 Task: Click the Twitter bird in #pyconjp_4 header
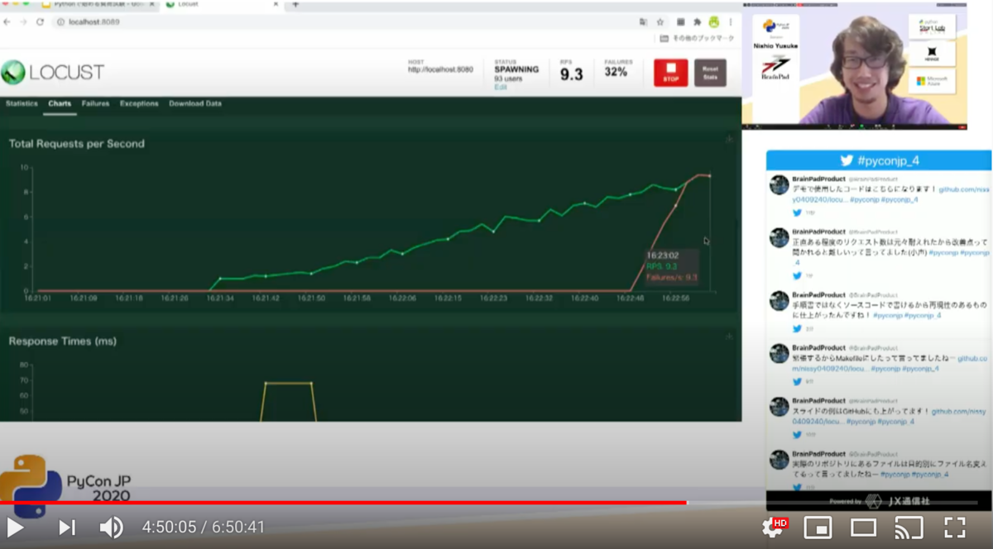coord(847,160)
